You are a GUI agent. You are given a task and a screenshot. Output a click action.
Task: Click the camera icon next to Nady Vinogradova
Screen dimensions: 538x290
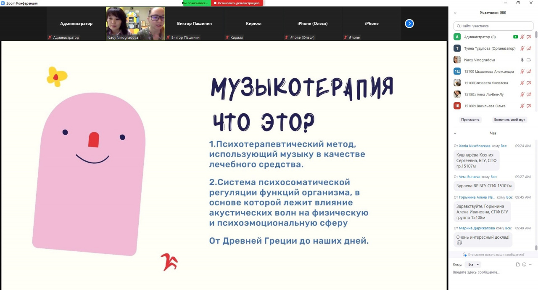point(529,60)
